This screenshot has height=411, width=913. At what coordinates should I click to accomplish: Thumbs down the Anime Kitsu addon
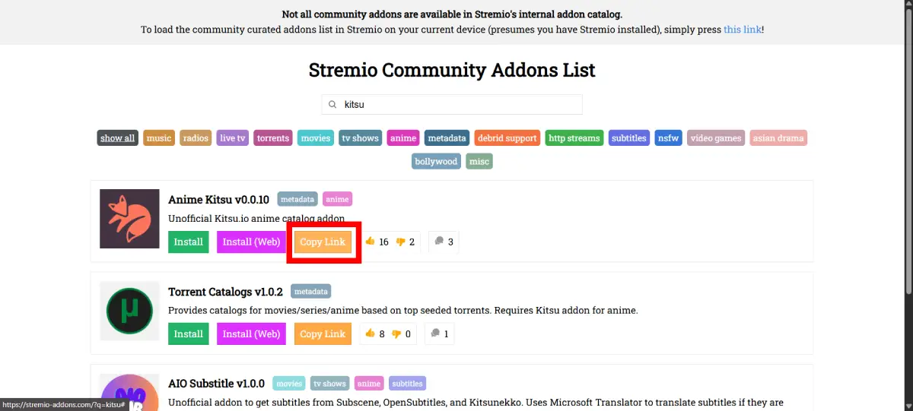[x=401, y=242]
